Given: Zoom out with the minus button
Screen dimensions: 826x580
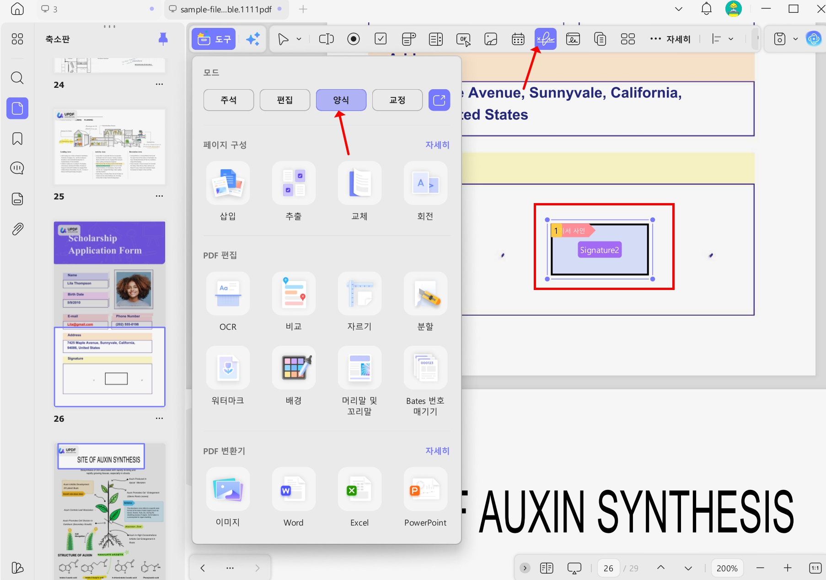Looking at the screenshot, I should 760,568.
